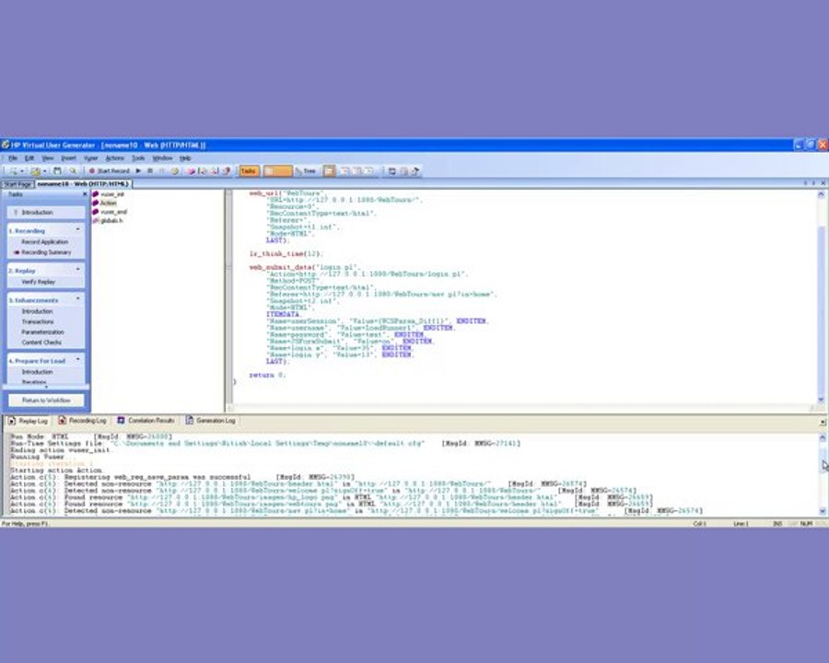829x663 pixels.
Task: Click the icon with question mark in toolbar
Action: (227, 170)
